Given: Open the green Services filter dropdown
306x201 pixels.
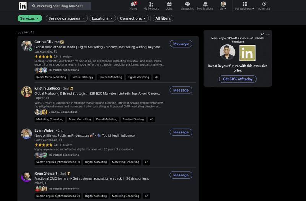Looking at the screenshot, I should click(x=30, y=18).
